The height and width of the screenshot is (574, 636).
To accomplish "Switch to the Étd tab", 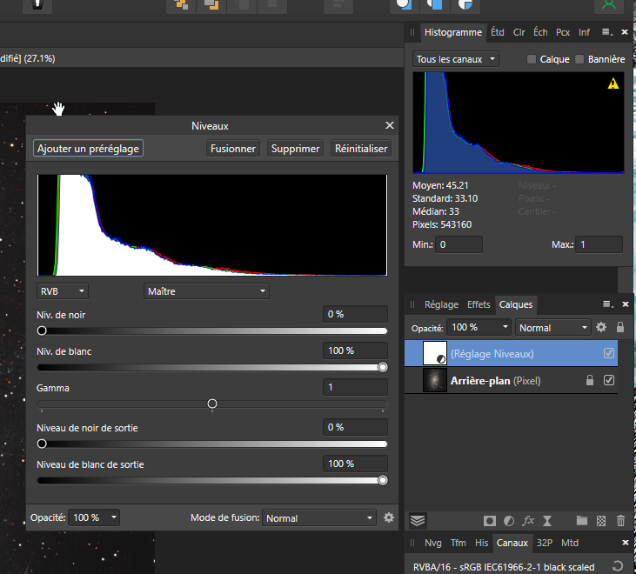I will 498,32.
